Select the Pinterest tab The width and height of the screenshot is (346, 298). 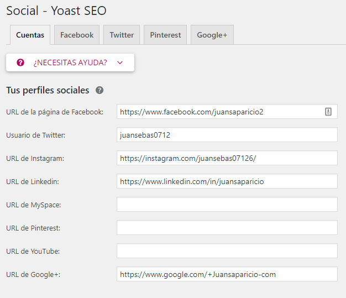click(165, 35)
